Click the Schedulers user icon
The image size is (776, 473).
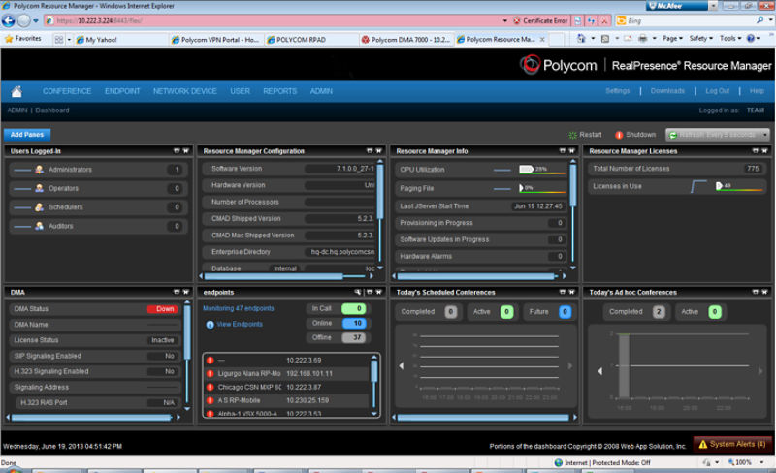[x=39, y=207]
